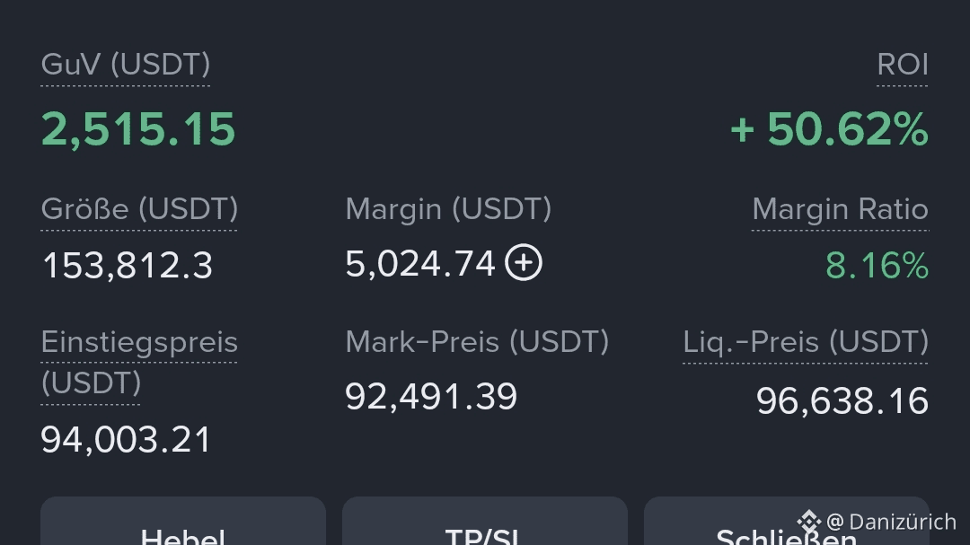Tap the Größe (USDT) label
This screenshot has height=545, width=970.
click(x=139, y=209)
